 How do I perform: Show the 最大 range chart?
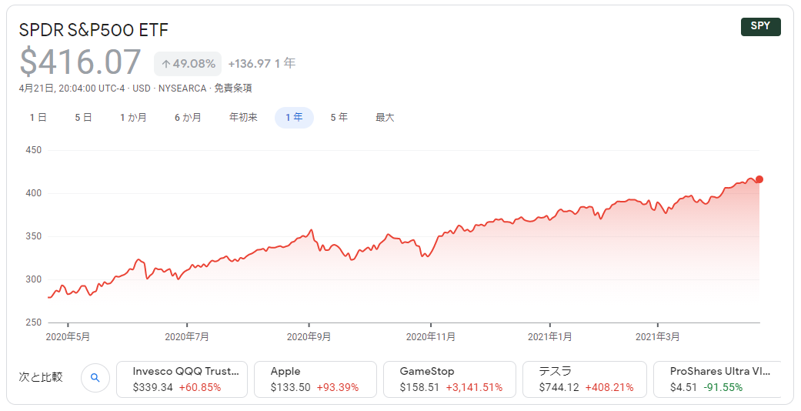coord(385,118)
